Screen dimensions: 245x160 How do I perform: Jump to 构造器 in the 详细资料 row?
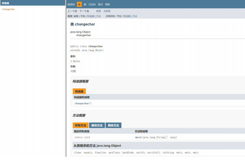pos(127,16)
